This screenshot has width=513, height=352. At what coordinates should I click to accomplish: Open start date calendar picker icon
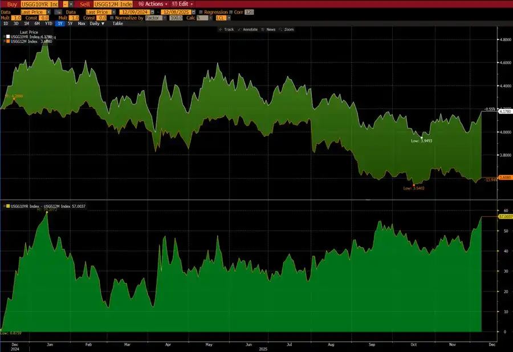coord(152,12)
